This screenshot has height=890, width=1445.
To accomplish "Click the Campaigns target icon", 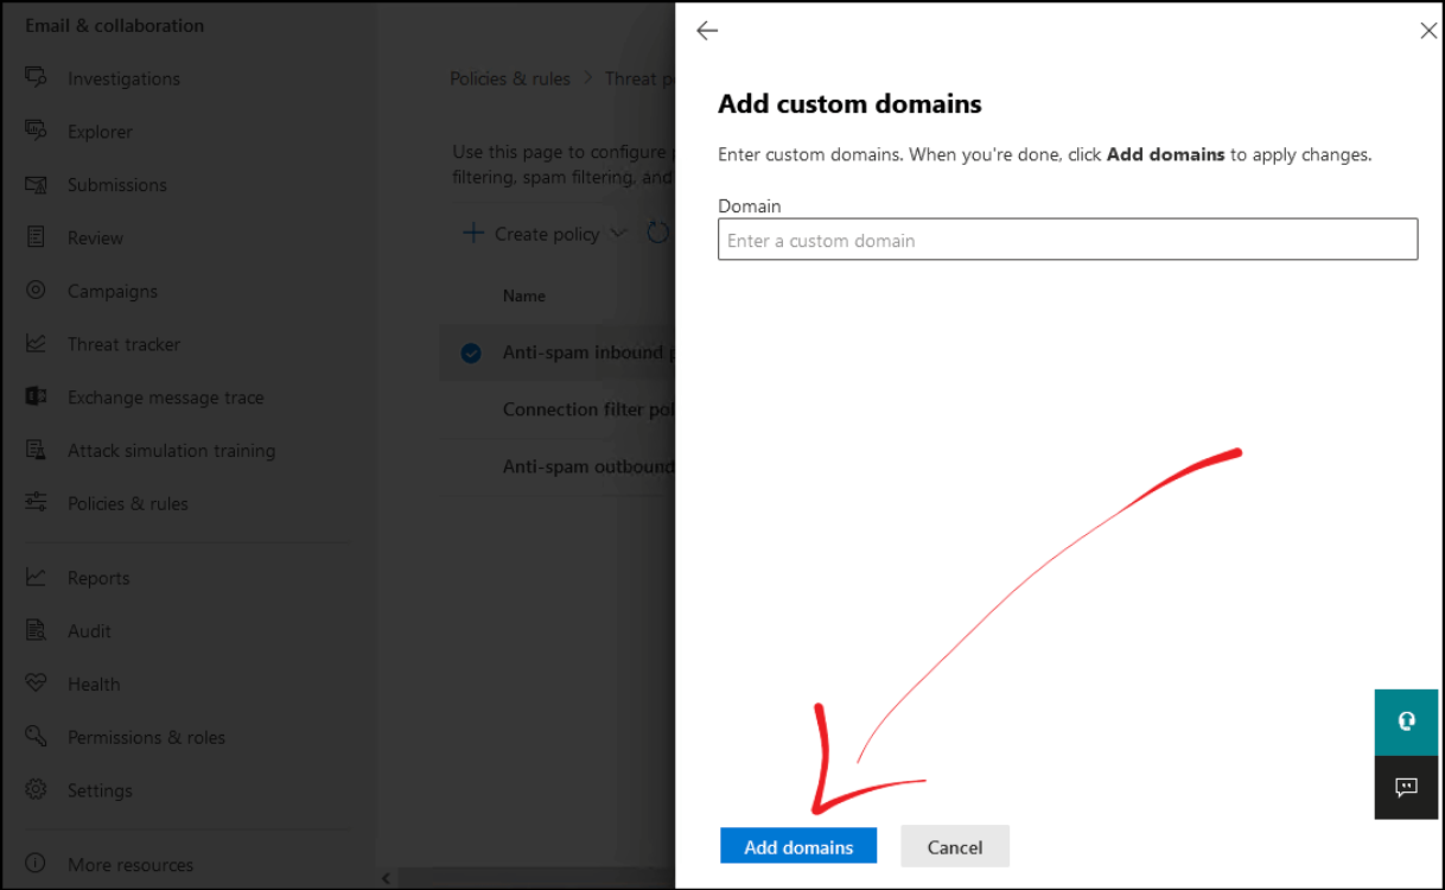I will [36, 290].
